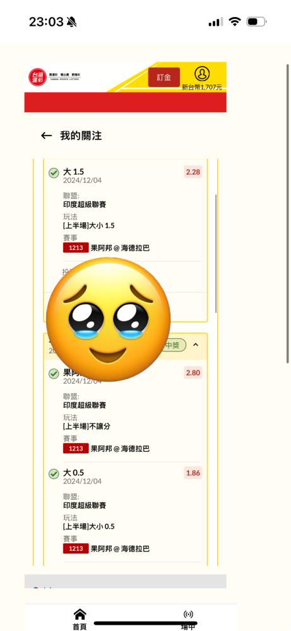Open the user account profile icon
This screenshot has width=291, height=631.
(x=202, y=74)
